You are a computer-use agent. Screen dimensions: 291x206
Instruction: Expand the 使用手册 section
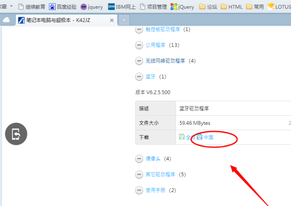click(139, 190)
